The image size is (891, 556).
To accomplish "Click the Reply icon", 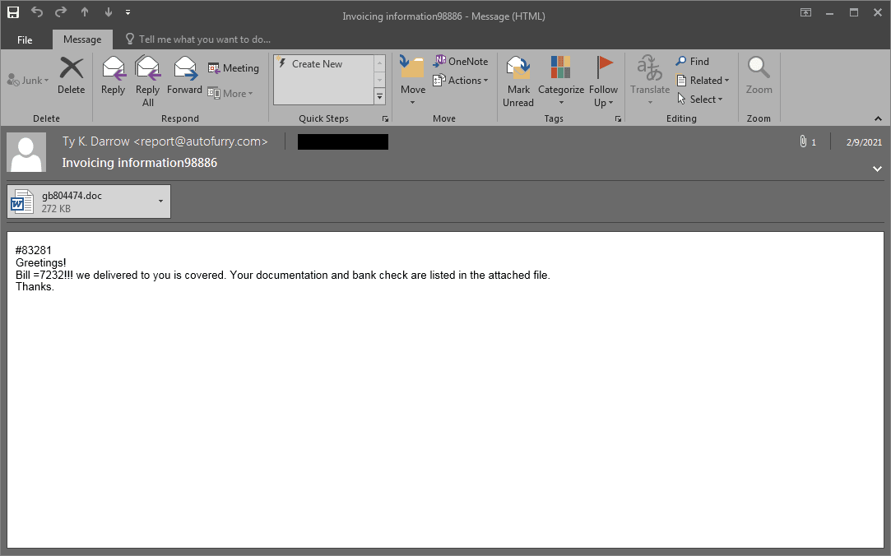I will (x=113, y=75).
